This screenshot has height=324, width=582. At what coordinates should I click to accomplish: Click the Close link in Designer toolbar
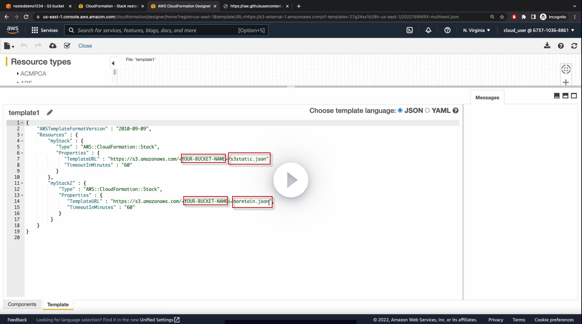coord(85,46)
